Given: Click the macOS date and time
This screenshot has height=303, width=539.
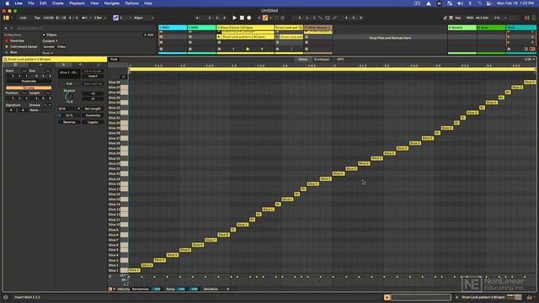Looking at the screenshot, I should coord(515,3).
